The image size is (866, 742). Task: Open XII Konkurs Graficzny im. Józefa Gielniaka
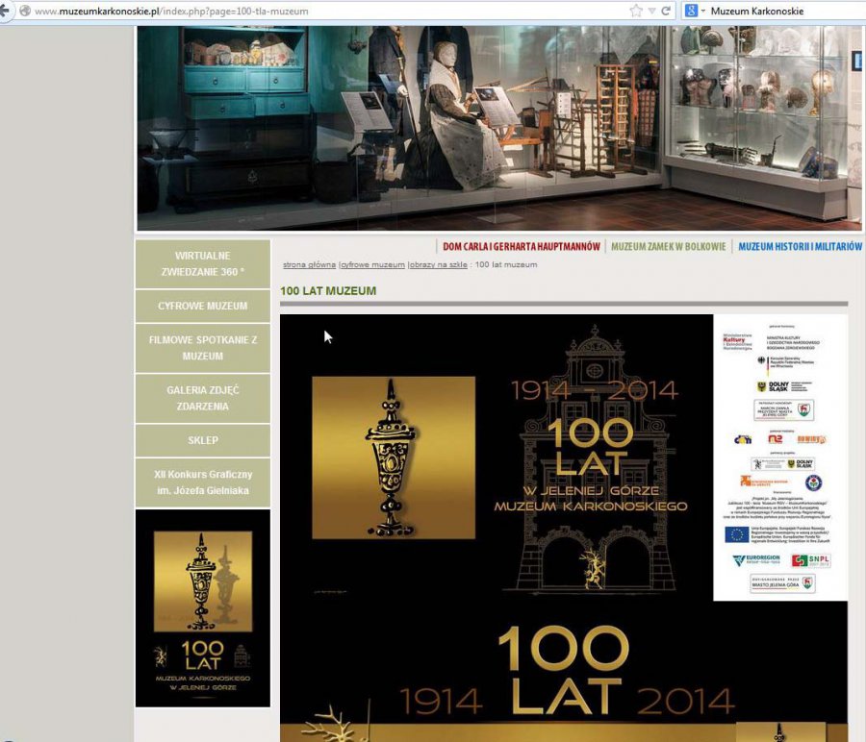pyautogui.click(x=203, y=482)
